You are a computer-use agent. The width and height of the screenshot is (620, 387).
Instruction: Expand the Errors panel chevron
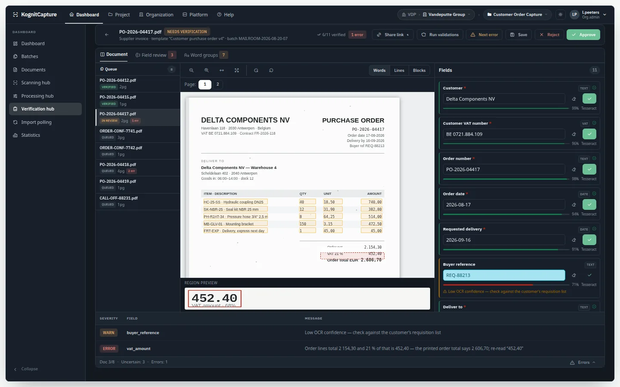click(594, 362)
